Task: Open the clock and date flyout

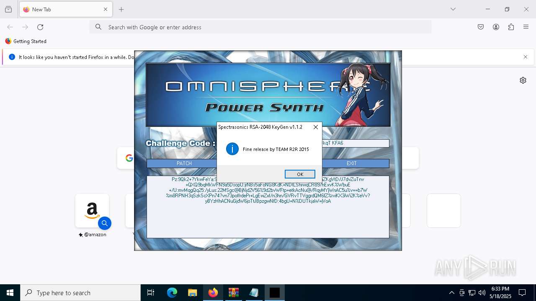Action: [500, 293]
